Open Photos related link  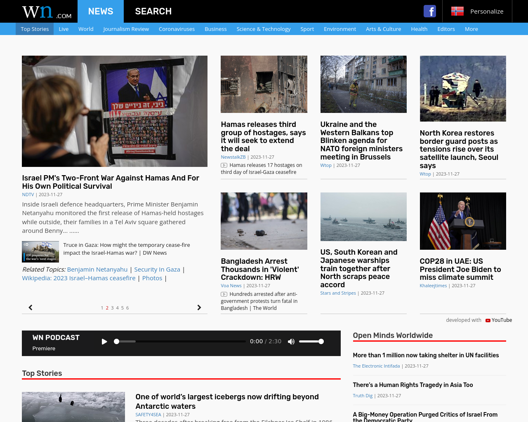(x=152, y=278)
